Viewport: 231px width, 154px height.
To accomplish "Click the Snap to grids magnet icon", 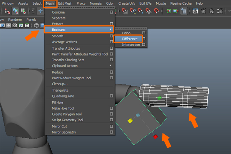I will (x=125, y=11).
